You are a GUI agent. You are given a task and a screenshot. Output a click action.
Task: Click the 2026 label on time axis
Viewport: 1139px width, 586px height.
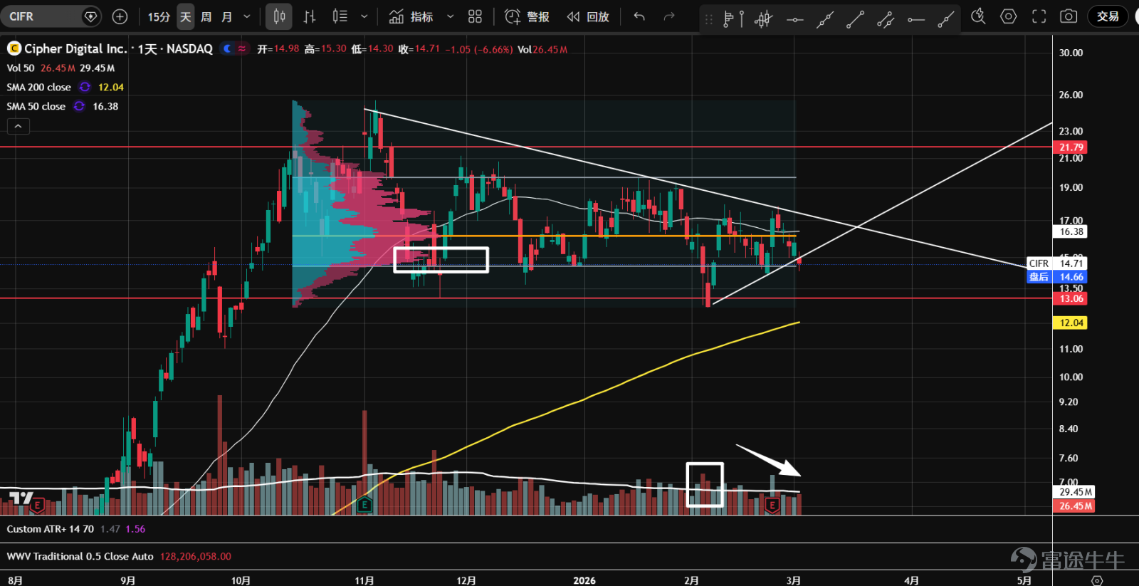point(584,580)
